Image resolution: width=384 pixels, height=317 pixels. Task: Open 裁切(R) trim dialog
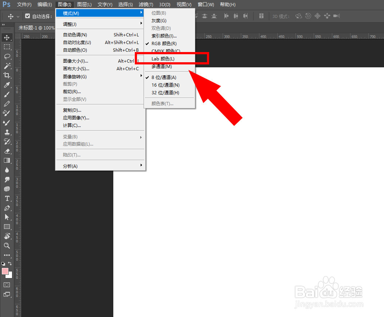click(x=100, y=91)
